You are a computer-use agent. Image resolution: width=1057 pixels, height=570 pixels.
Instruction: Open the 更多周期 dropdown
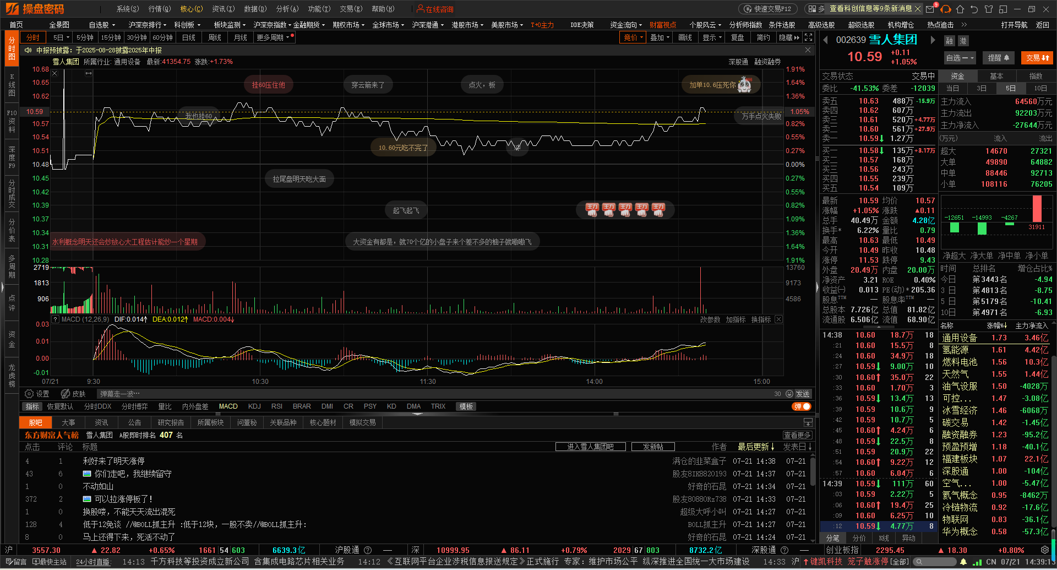(274, 37)
